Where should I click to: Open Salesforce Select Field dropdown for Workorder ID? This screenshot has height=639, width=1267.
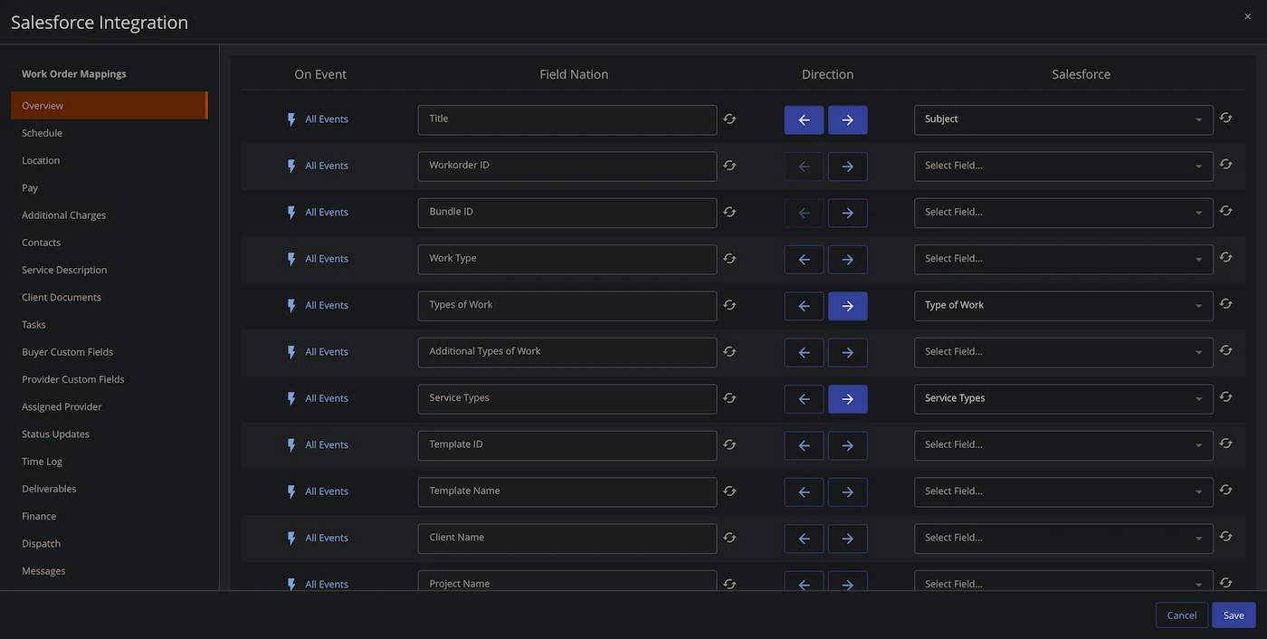click(x=1062, y=167)
